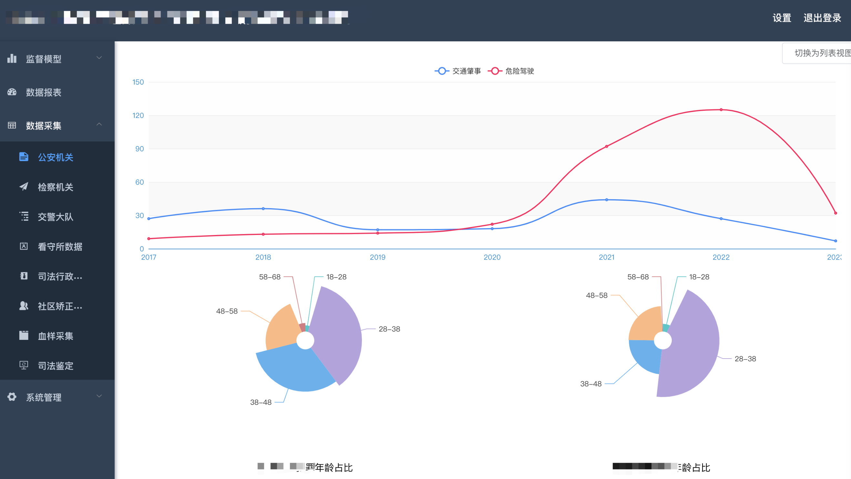Click the notebook icon beside 司法行政
Screen dimensions: 851x479
point(24,276)
